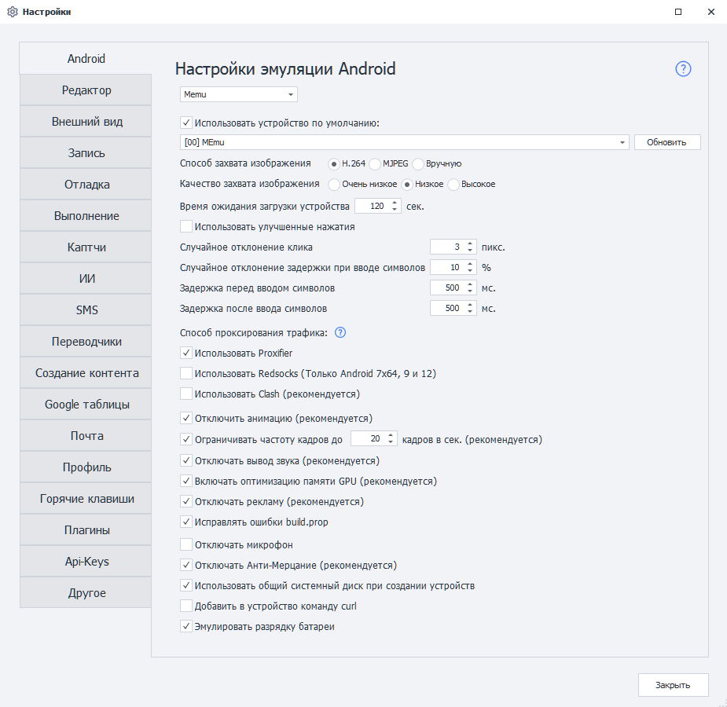Click the Закрыть button
The height and width of the screenshot is (707, 727).
point(673,685)
